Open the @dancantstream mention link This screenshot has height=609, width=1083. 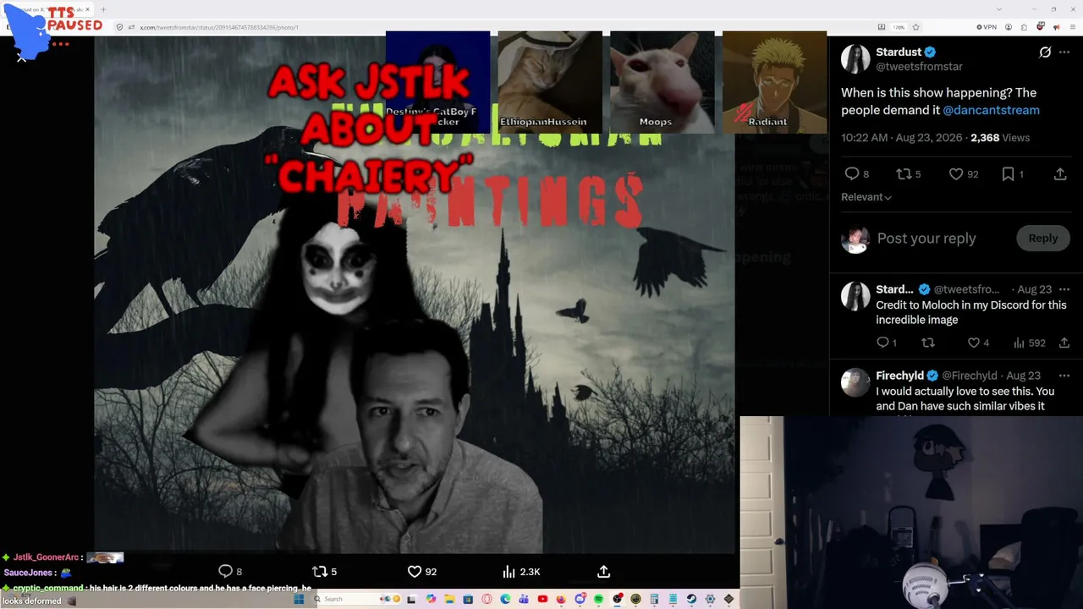click(x=991, y=110)
